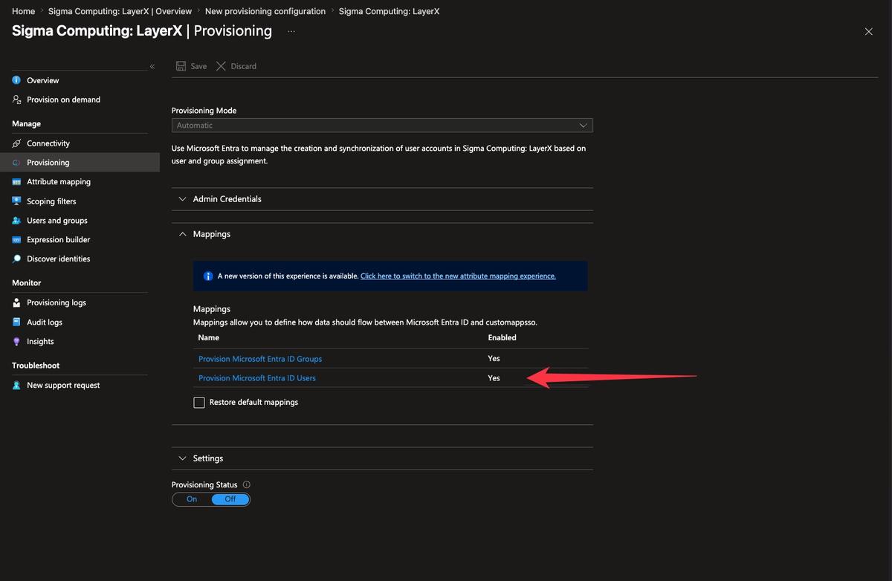Click the Name column header

(x=209, y=337)
